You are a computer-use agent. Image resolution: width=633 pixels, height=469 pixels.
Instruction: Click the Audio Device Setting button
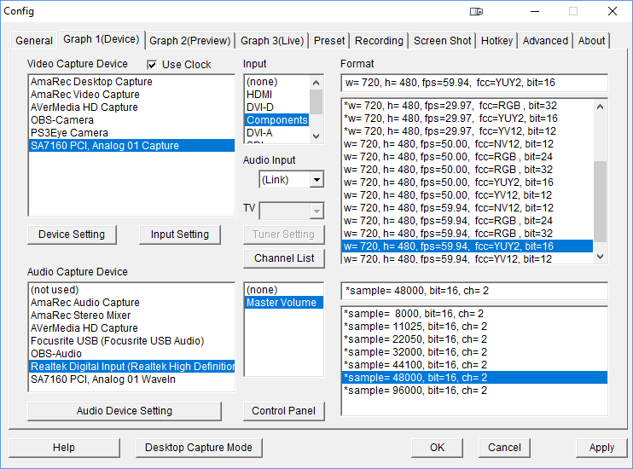125,411
